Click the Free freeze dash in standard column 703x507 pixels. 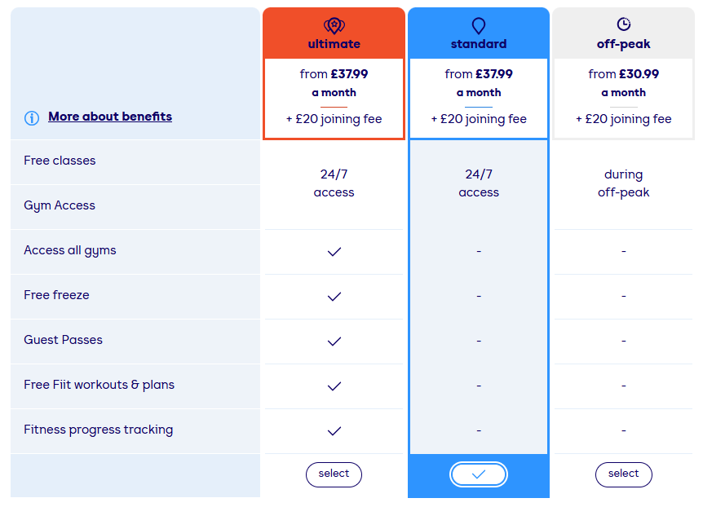[479, 296]
